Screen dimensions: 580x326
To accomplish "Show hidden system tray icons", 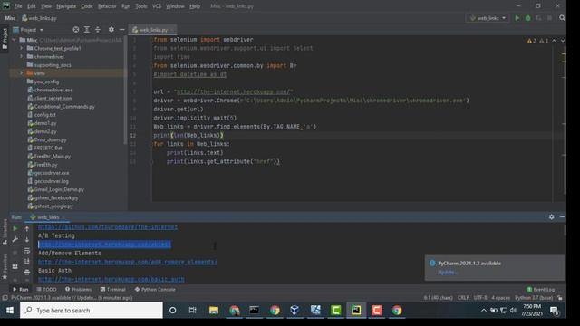I will 484,311.
